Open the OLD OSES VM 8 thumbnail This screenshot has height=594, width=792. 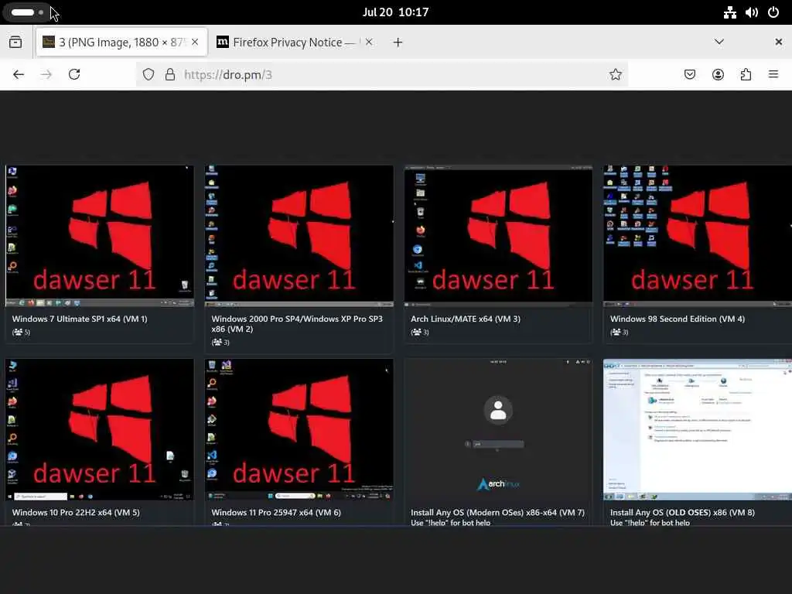tap(698, 430)
